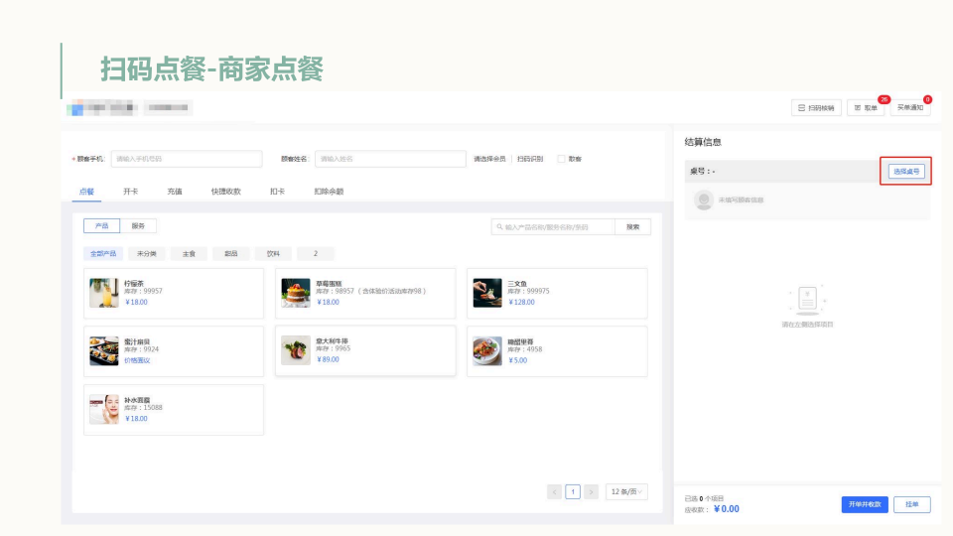Click the 库存：15088 stock text
This screenshot has height=536, width=953.
(143, 408)
